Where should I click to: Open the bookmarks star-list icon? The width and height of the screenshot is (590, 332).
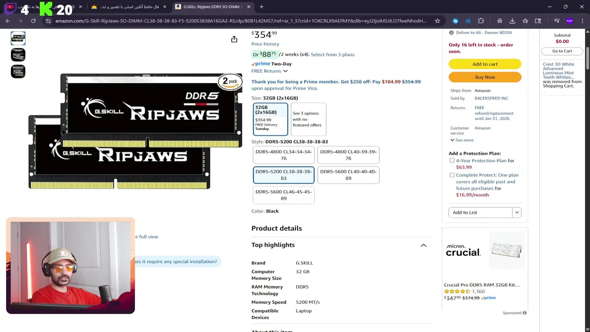[525, 21]
